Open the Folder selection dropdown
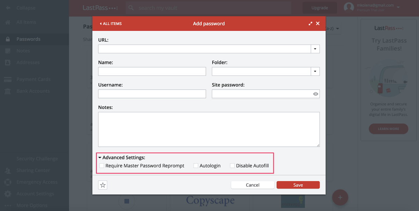This screenshot has height=211, width=419. 315,71
